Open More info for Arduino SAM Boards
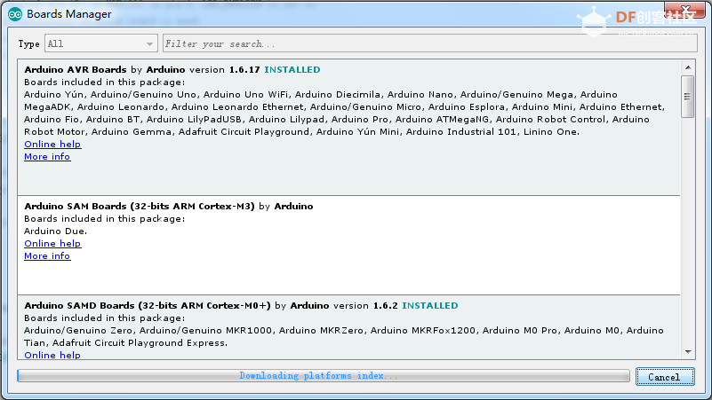The image size is (712, 400). [x=47, y=256]
